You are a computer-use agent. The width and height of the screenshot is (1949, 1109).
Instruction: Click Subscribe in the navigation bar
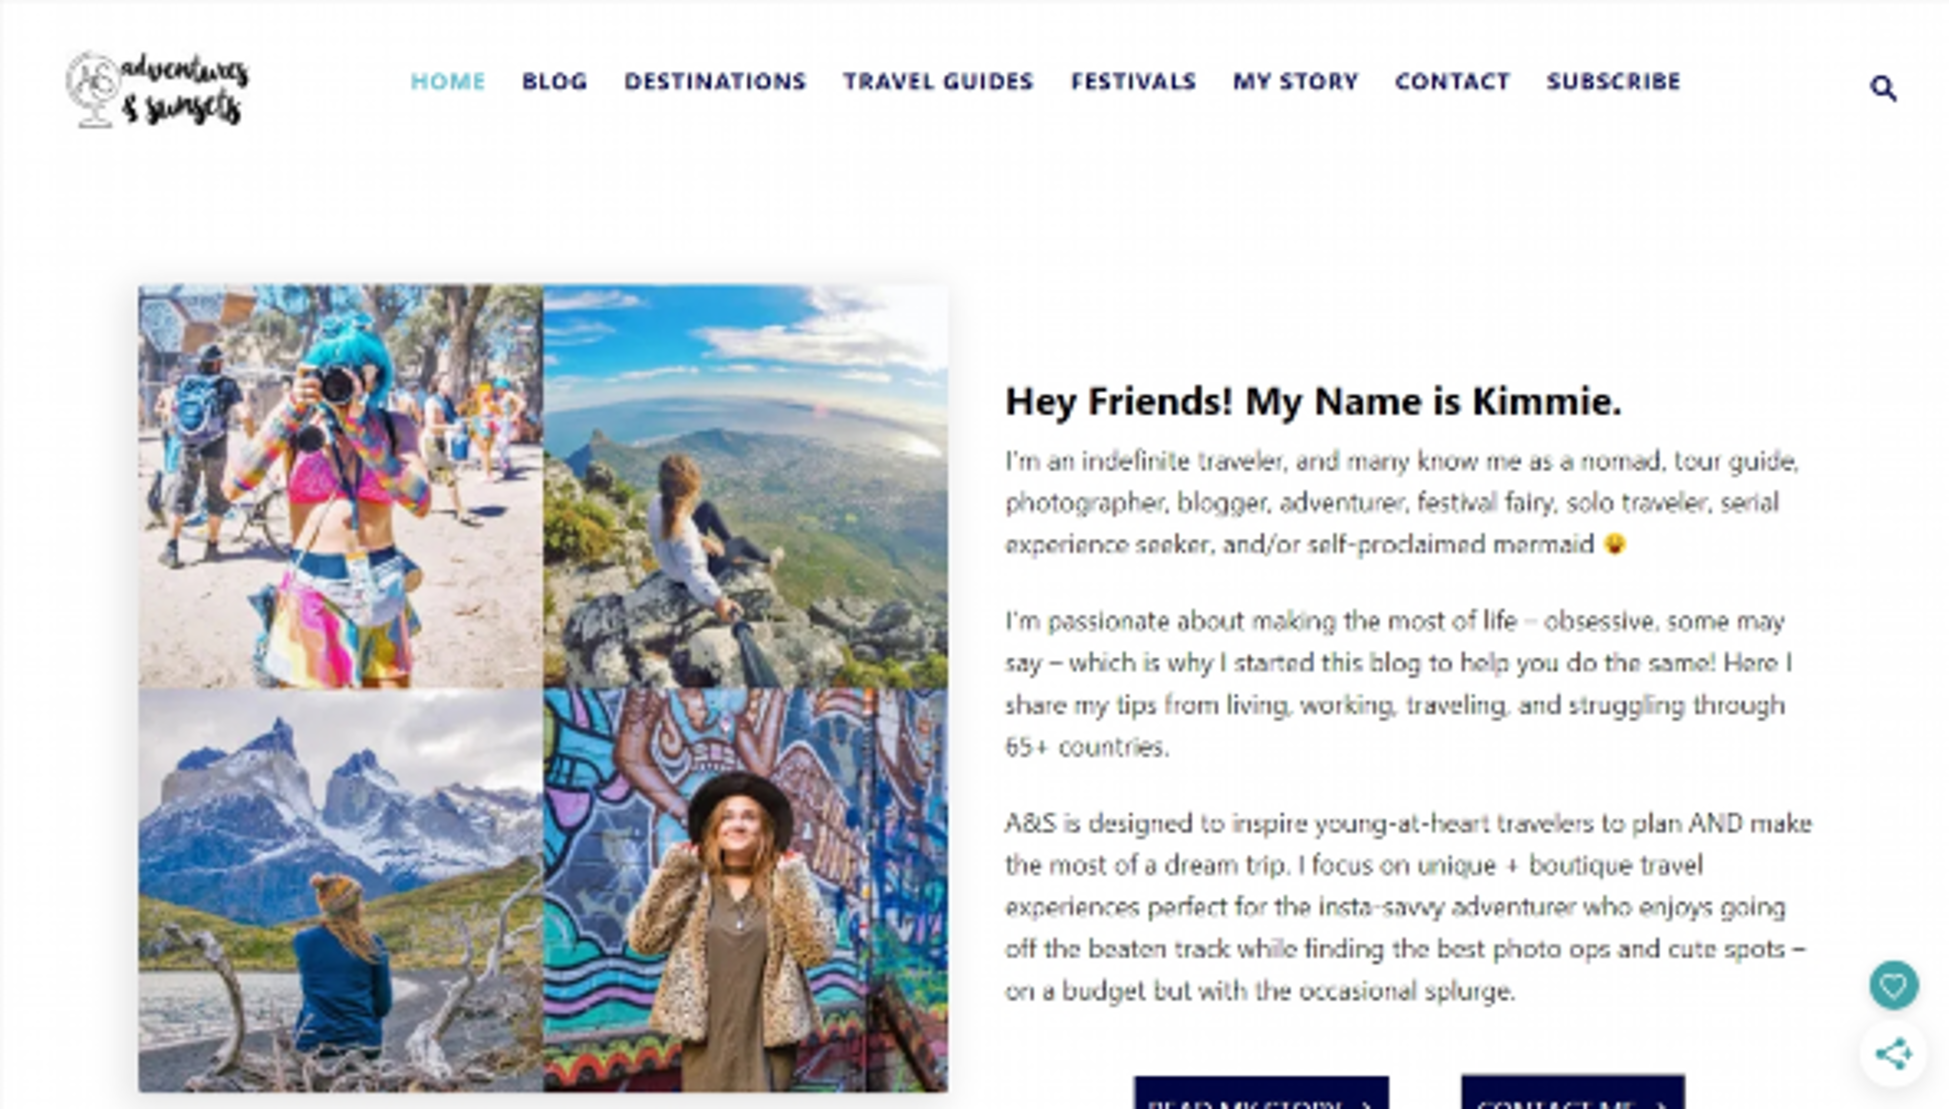click(x=1614, y=81)
